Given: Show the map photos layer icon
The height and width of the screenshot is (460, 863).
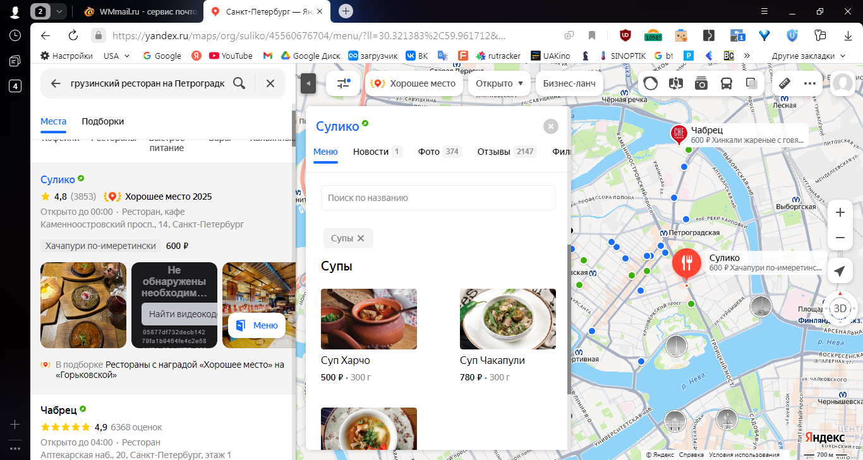Looking at the screenshot, I should point(701,83).
